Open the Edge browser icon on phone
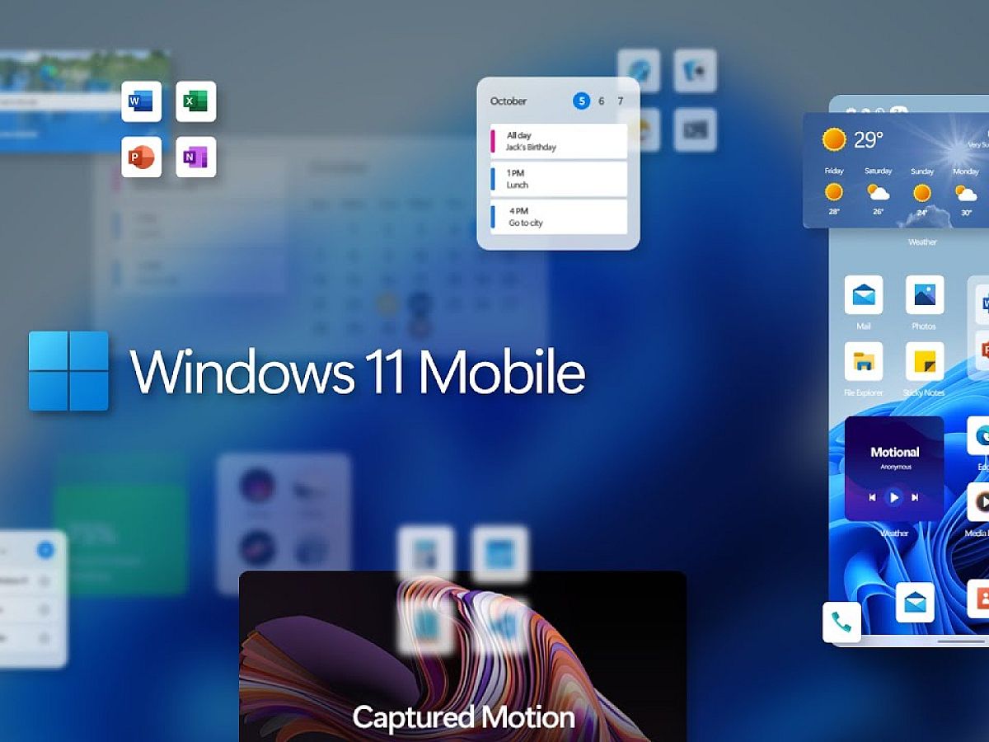989x742 pixels. point(981,435)
